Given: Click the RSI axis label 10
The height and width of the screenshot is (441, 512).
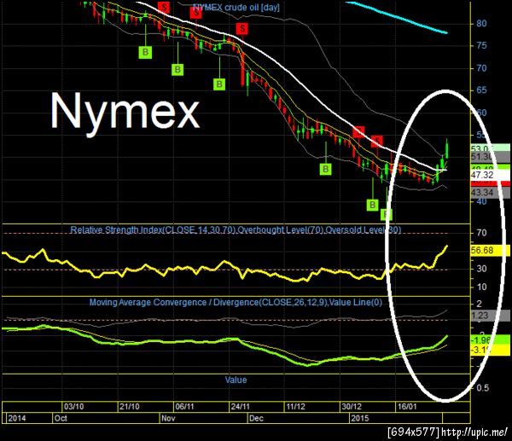Looking at the screenshot, I should (x=482, y=287).
